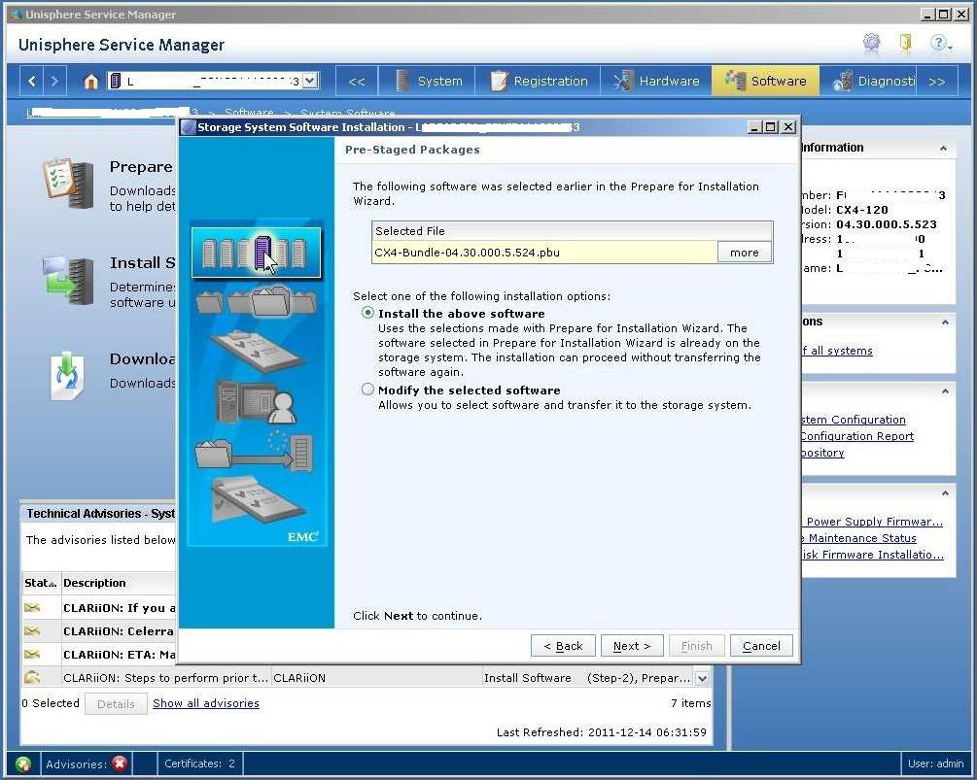Screen dimensions: 977x780
Task: Collapse the panel with System Configuration links
Action: point(945,390)
